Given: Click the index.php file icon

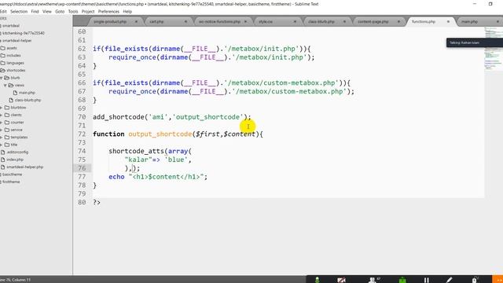Looking at the screenshot, I should point(3,160).
